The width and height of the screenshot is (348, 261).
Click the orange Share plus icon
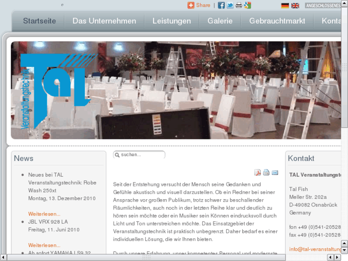pyautogui.click(x=191, y=5)
